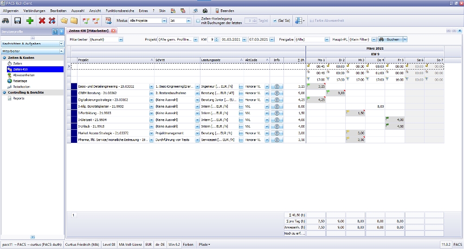Expand the Nachrichten & Aufgaben panel
This screenshot has width=464, height=249.
pos(61,44)
